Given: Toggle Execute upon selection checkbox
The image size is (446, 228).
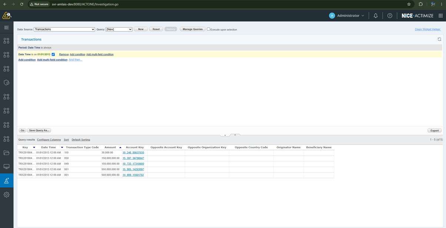Looking at the screenshot, I should [208, 29].
